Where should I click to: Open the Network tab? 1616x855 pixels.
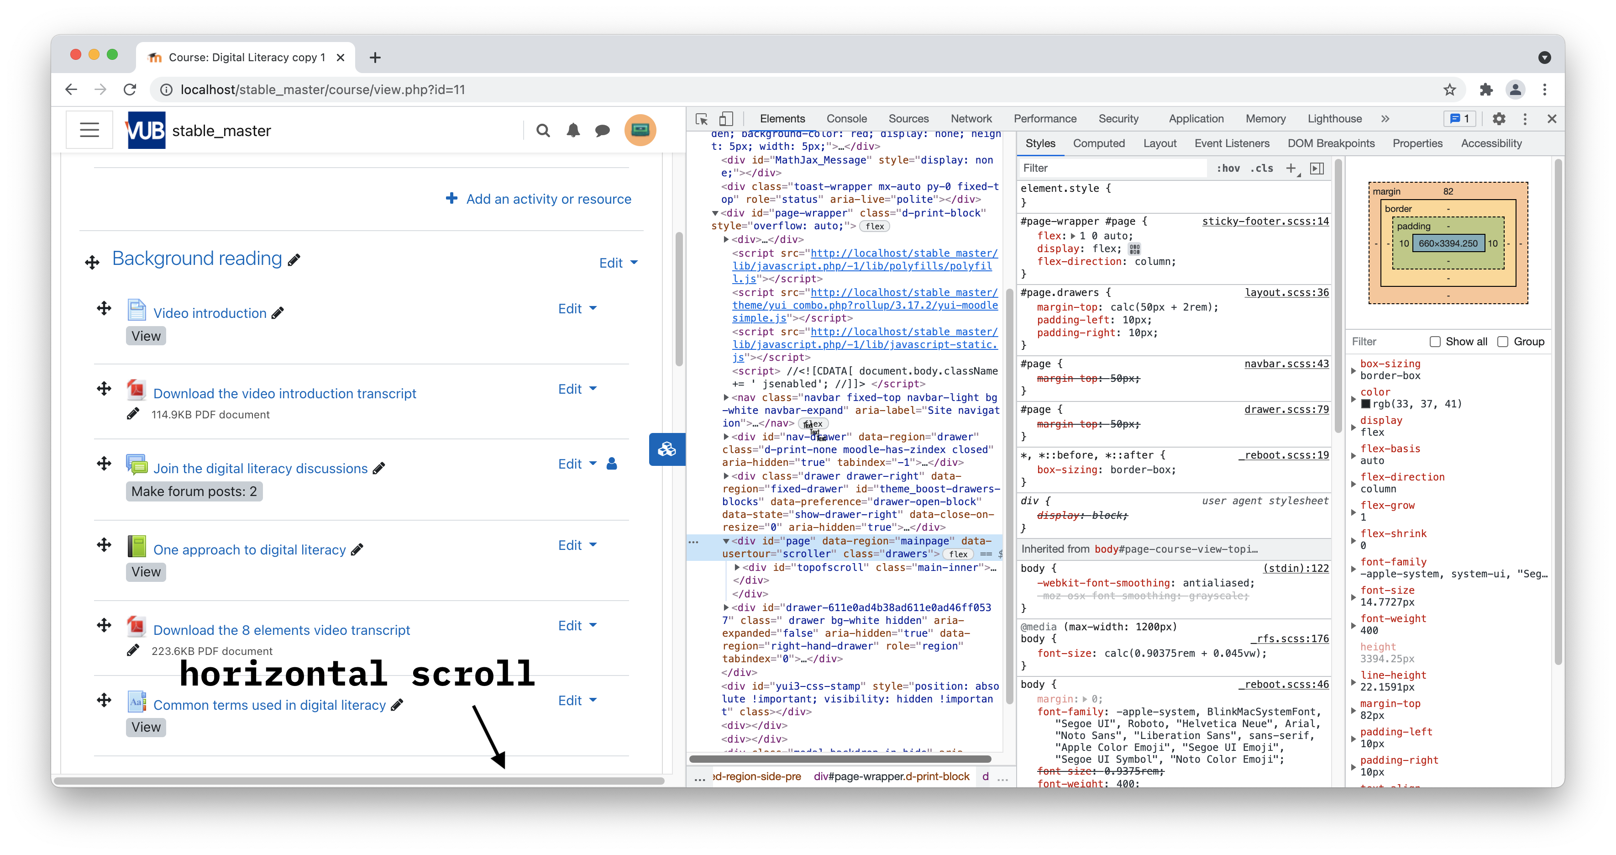pos(971,119)
